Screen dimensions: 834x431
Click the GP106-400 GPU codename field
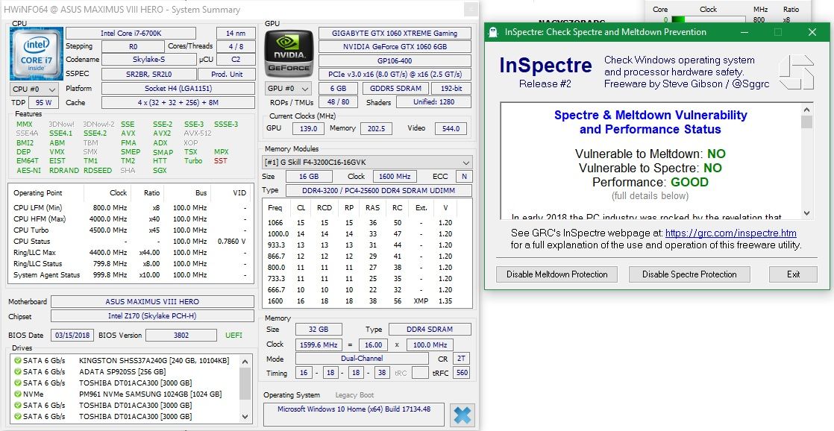395,60
